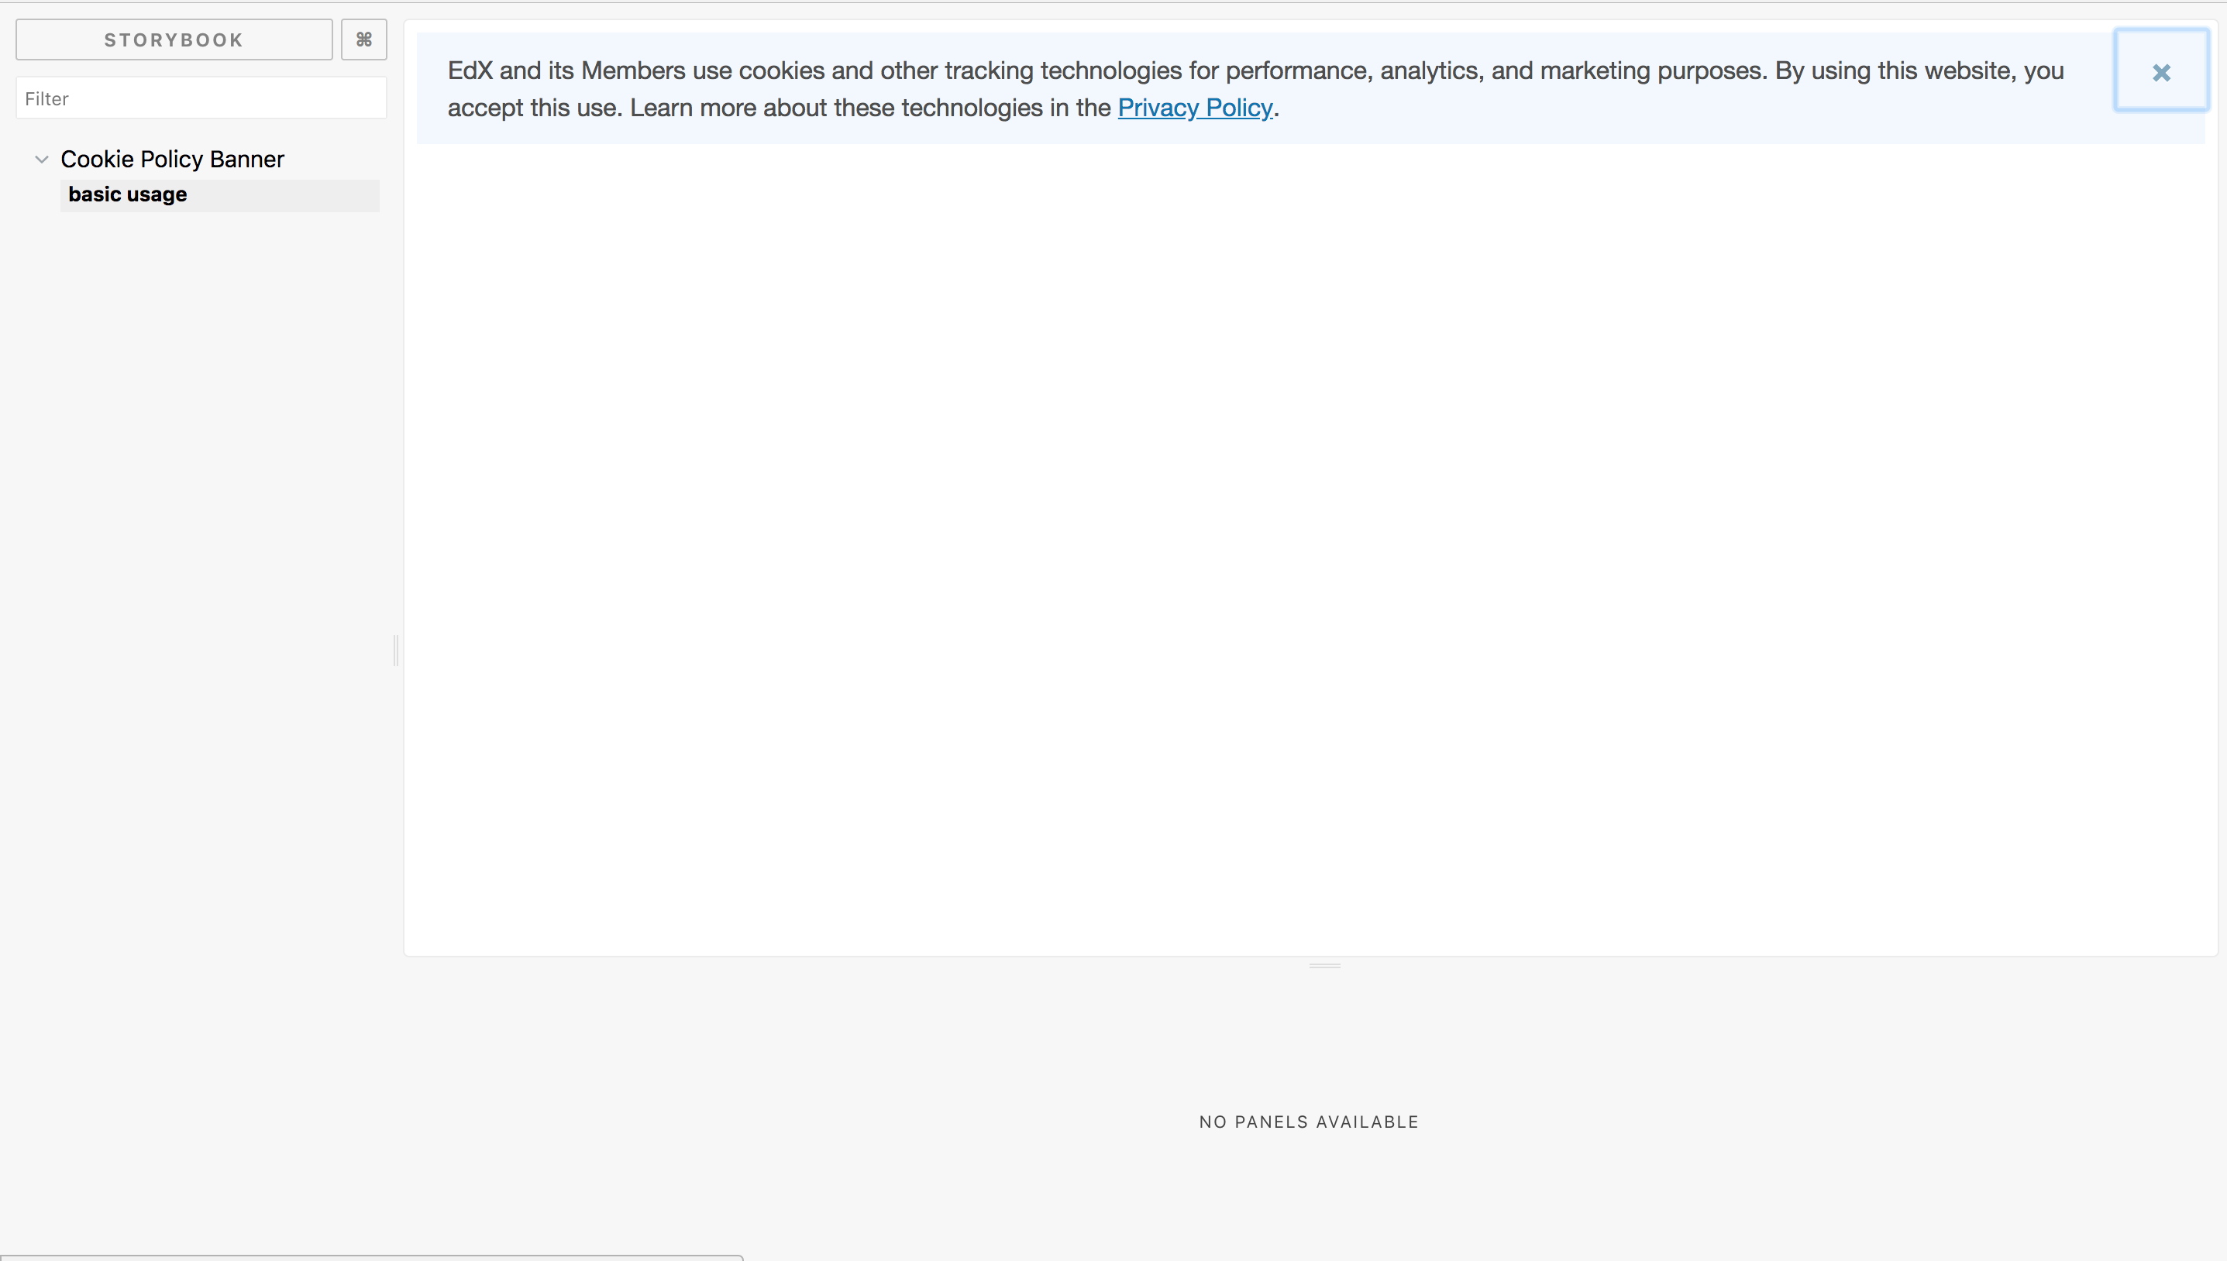Focus the Filter input field
This screenshot has height=1261, width=2227.
(x=201, y=98)
